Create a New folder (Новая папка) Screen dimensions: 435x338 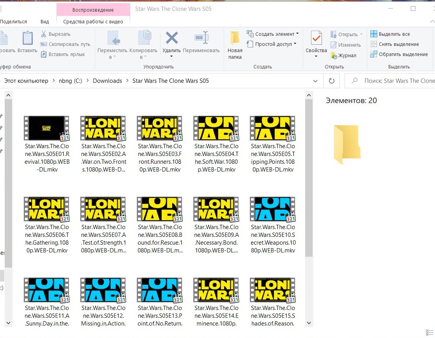coord(235,45)
